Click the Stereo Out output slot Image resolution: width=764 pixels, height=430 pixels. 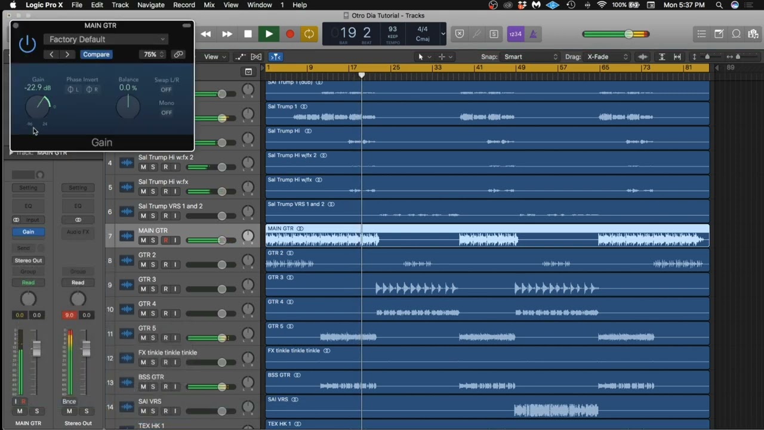coord(28,260)
